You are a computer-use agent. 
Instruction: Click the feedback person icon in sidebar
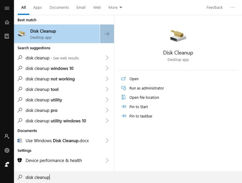[x=7, y=164]
